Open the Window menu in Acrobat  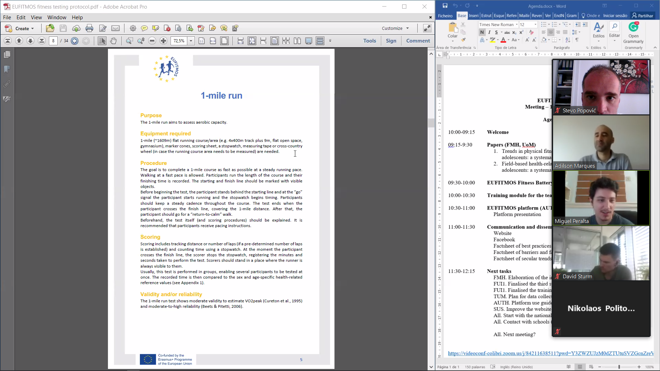[57, 17]
